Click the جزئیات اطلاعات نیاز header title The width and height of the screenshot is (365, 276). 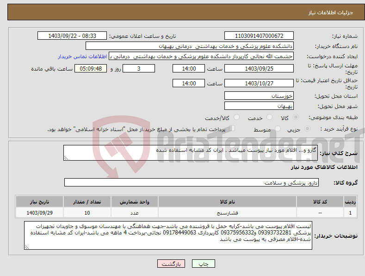pos(331,12)
